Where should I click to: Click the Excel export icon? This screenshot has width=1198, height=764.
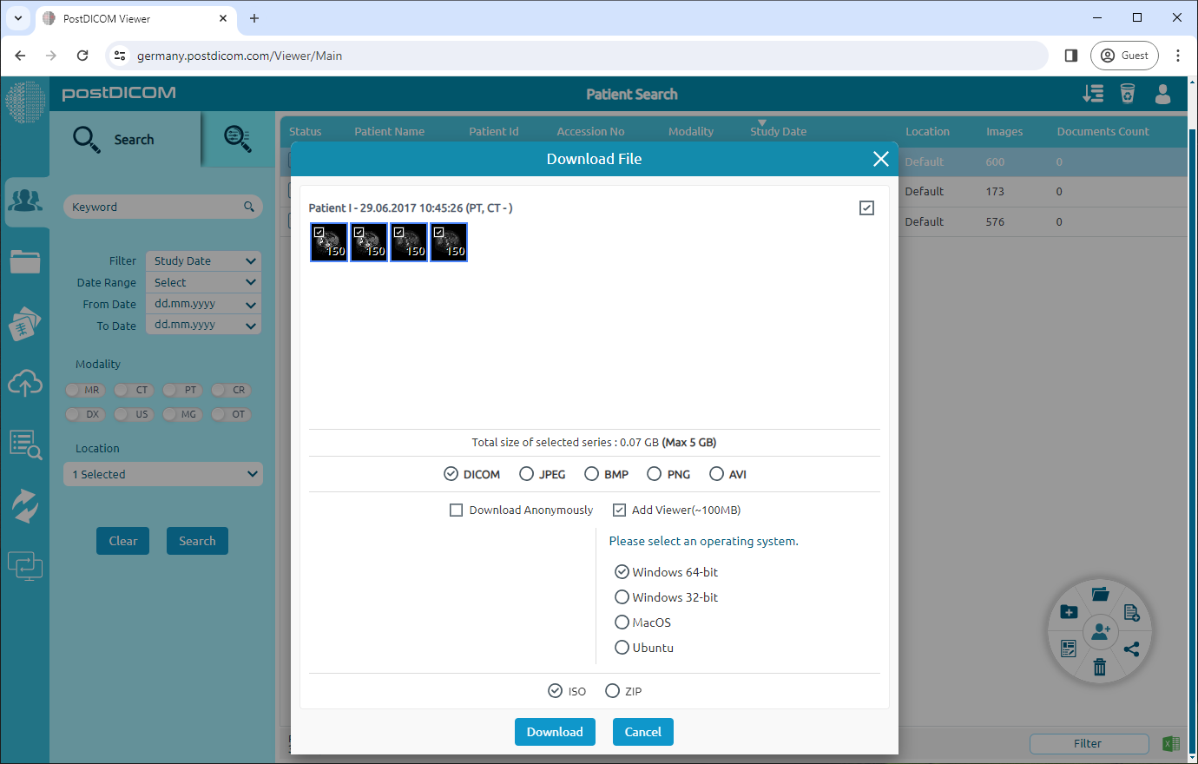[x=1171, y=743]
